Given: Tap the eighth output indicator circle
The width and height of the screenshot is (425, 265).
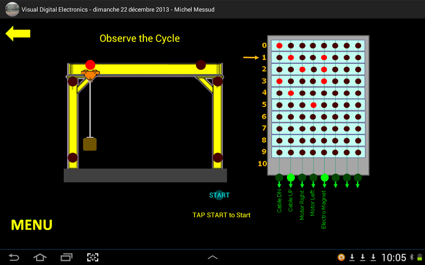Looking at the screenshot, I should pyautogui.click(x=358, y=178).
